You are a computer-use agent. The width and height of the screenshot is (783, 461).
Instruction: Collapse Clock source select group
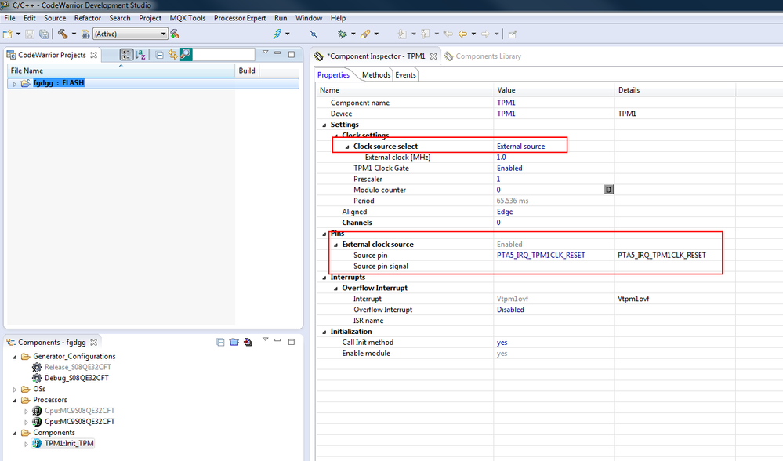pos(347,147)
